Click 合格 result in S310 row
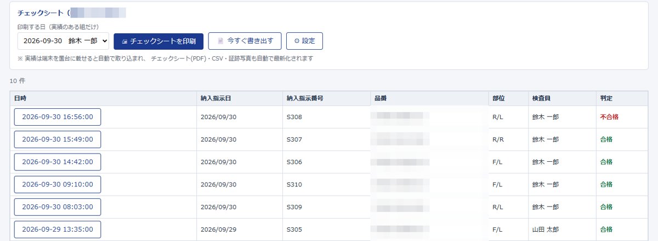The width and height of the screenshot is (658, 241). (606, 185)
